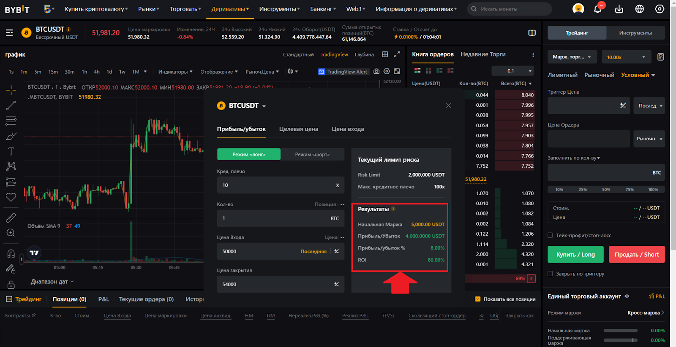
Task: Click the Цена закрытия input field
Action: pos(275,284)
